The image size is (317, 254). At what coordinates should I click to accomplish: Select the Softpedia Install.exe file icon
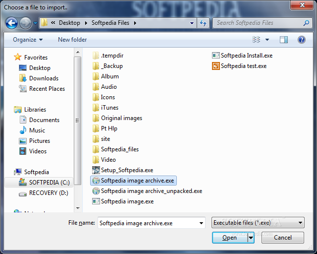click(x=216, y=55)
